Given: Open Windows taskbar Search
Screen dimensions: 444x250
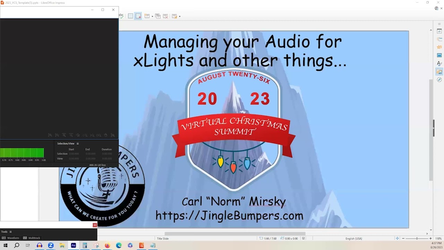Looking at the screenshot, I should point(17,245).
